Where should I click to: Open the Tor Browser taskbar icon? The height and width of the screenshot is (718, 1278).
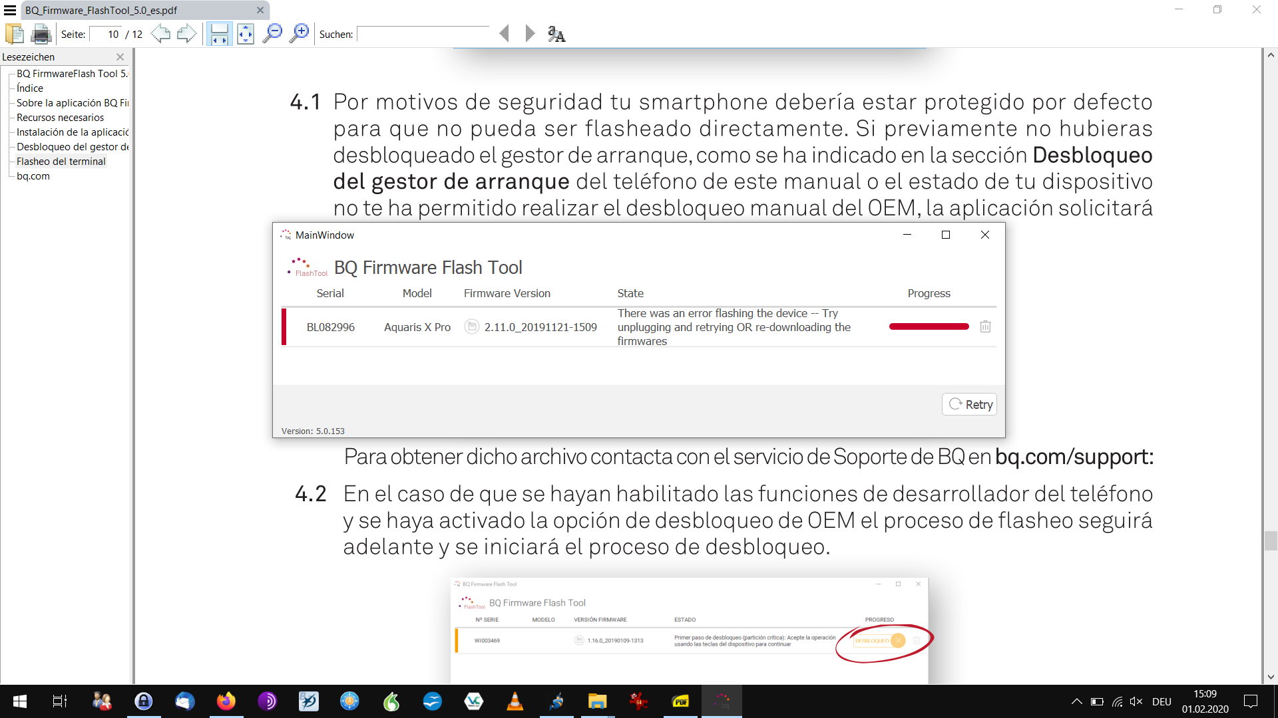coord(267,701)
